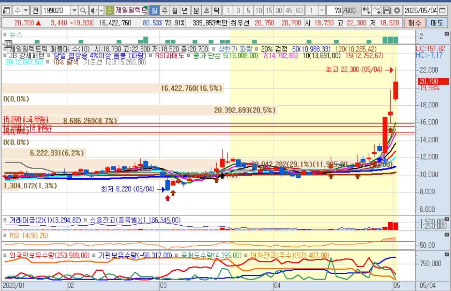Open the chart settings gear icon

pyautogui.click(x=397, y=10)
